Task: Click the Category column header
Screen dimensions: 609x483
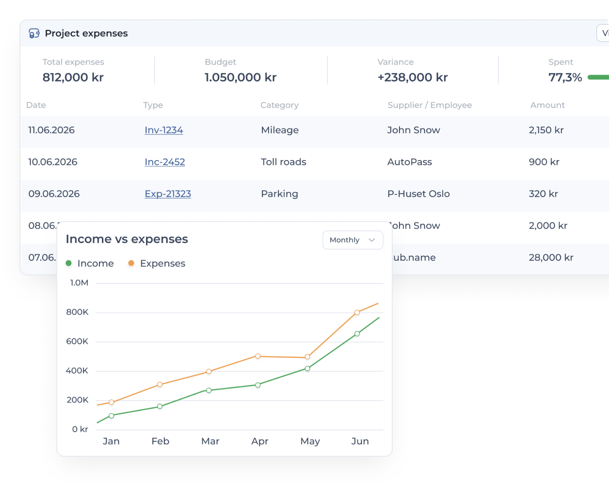Action: [279, 105]
